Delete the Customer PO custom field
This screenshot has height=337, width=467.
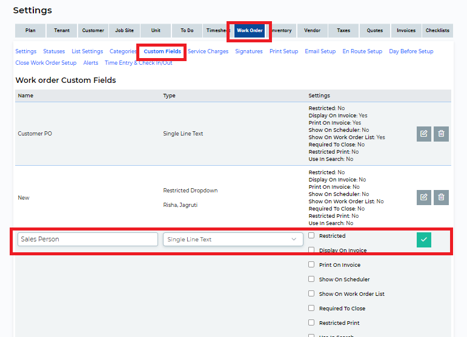pyautogui.click(x=441, y=134)
